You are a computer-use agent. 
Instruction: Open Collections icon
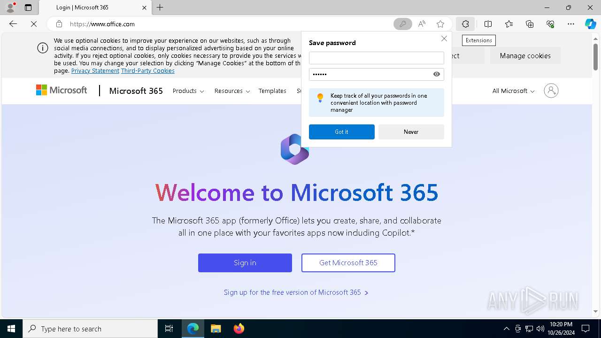(530, 24)
